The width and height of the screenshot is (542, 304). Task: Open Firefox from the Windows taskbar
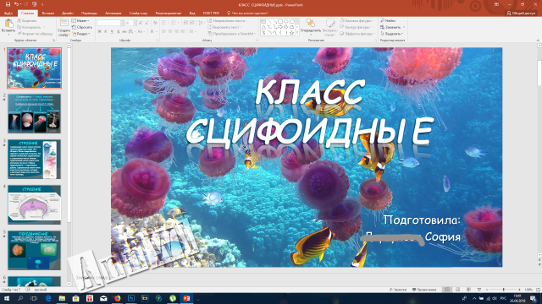(x=117, y=298)
